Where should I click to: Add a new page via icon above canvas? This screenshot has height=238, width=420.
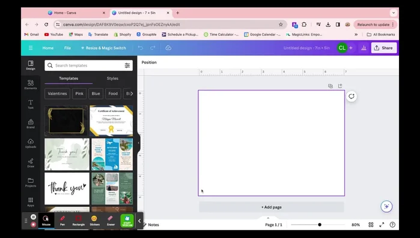coord(340,86)
